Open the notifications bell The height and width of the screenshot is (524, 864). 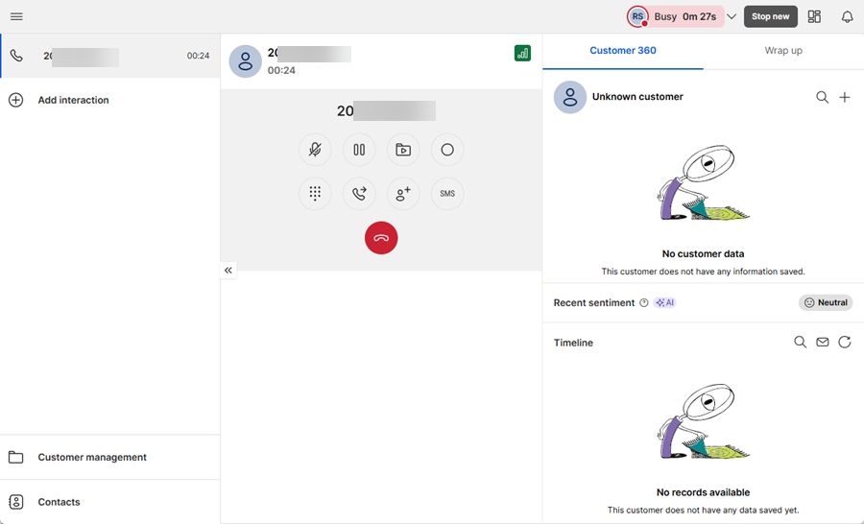847,16
